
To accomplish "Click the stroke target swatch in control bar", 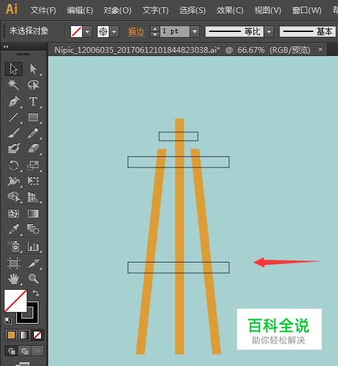I will [x=103, y=31].
